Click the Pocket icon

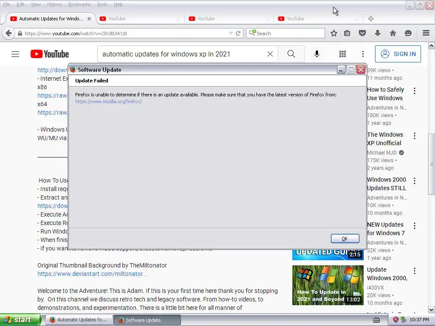click(x=362, y=33)
